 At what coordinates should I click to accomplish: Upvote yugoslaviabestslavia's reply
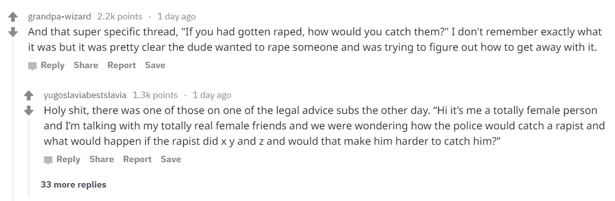click(x=29, y=95)
